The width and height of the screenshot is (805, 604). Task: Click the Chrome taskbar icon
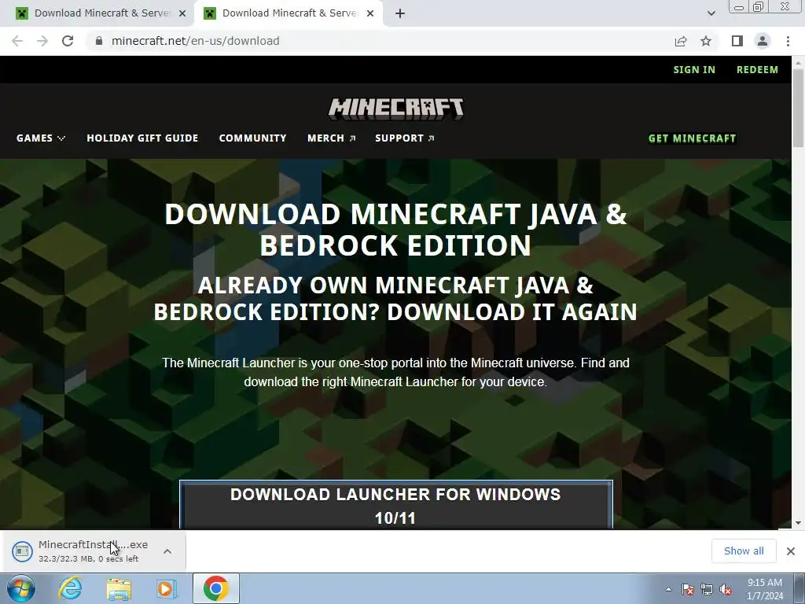(x=216, y=588)
